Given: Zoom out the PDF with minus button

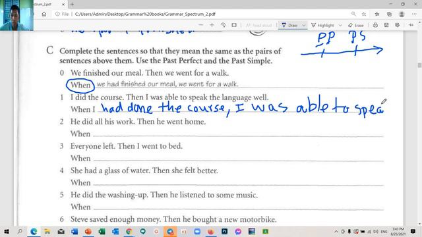Looking at the screenshot, I should [x=200, y=25].
